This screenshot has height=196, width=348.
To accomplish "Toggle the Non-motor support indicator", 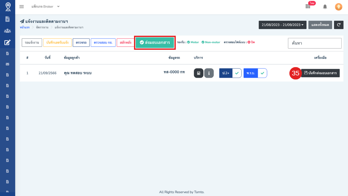I will [211, 42].
